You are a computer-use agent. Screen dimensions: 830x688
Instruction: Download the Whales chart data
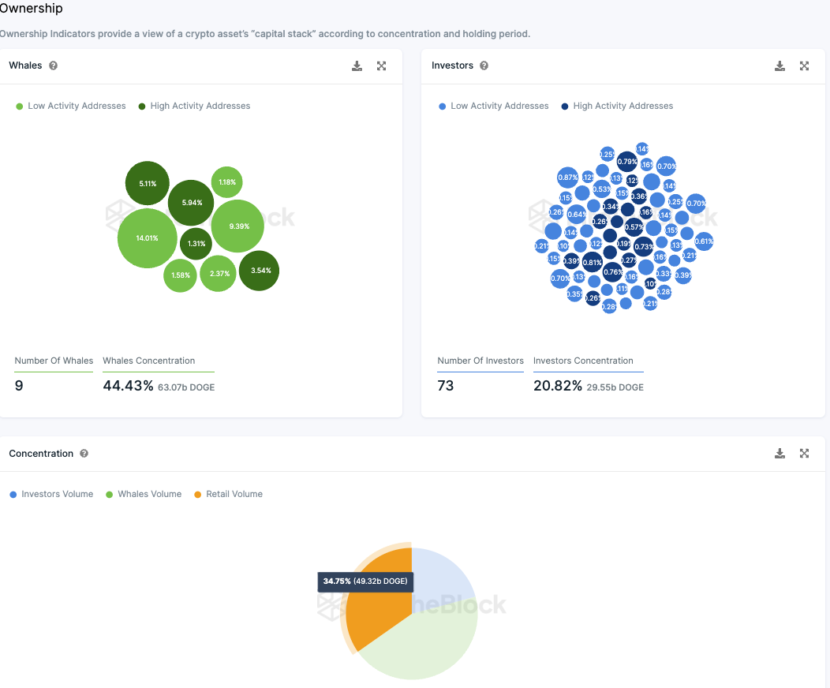coord(357,65)
